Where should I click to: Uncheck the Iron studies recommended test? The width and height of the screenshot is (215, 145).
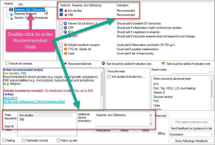click(61, 11)
